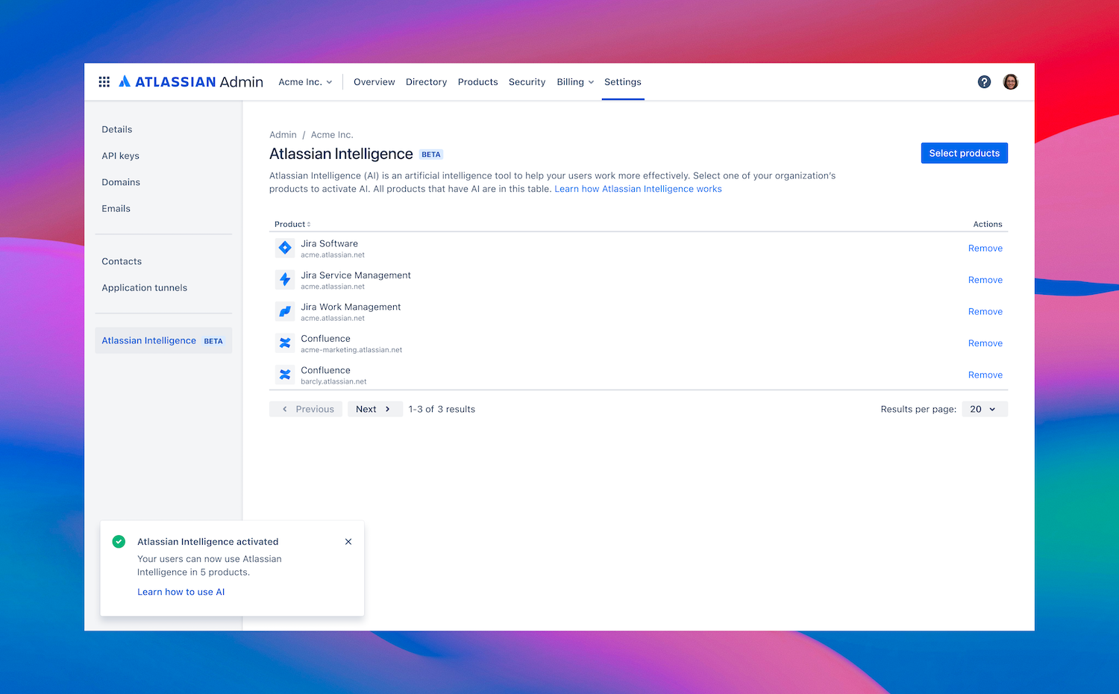1119x694 pixels.
Task: Open the help question mark icon
Action: coord(984,81)
